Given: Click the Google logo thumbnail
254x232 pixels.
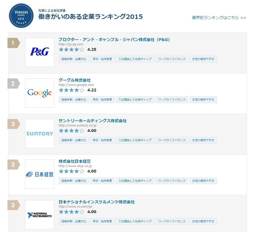Looking at the screenshot, I should tap(39, 93).
